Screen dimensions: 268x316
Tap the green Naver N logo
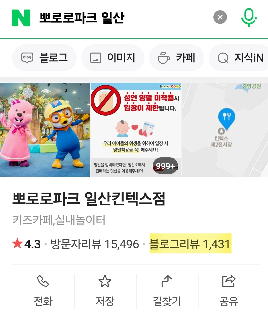21,18
